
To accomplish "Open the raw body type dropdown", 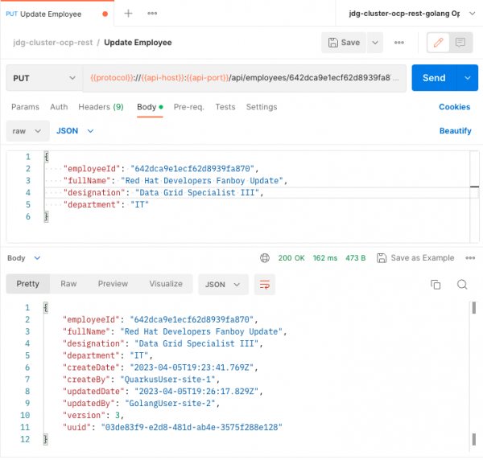I will (26, 130).
